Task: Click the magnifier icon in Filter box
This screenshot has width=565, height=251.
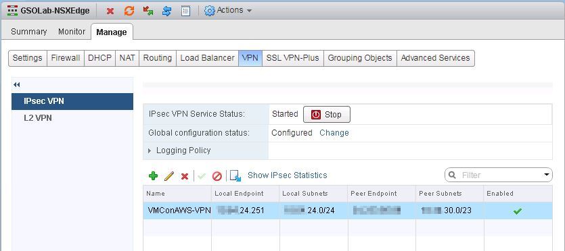Action: 452,175
